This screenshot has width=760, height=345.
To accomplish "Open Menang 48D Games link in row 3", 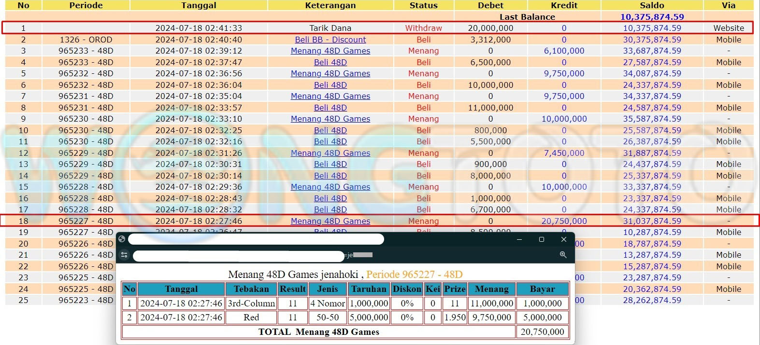I will 330,51.
